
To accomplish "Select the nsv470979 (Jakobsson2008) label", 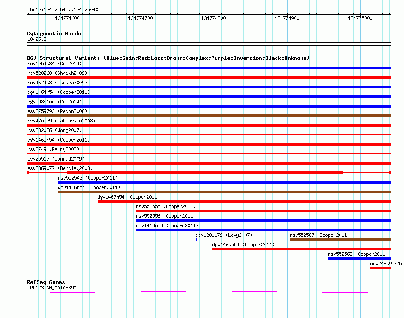I will [x=61, y=121].
